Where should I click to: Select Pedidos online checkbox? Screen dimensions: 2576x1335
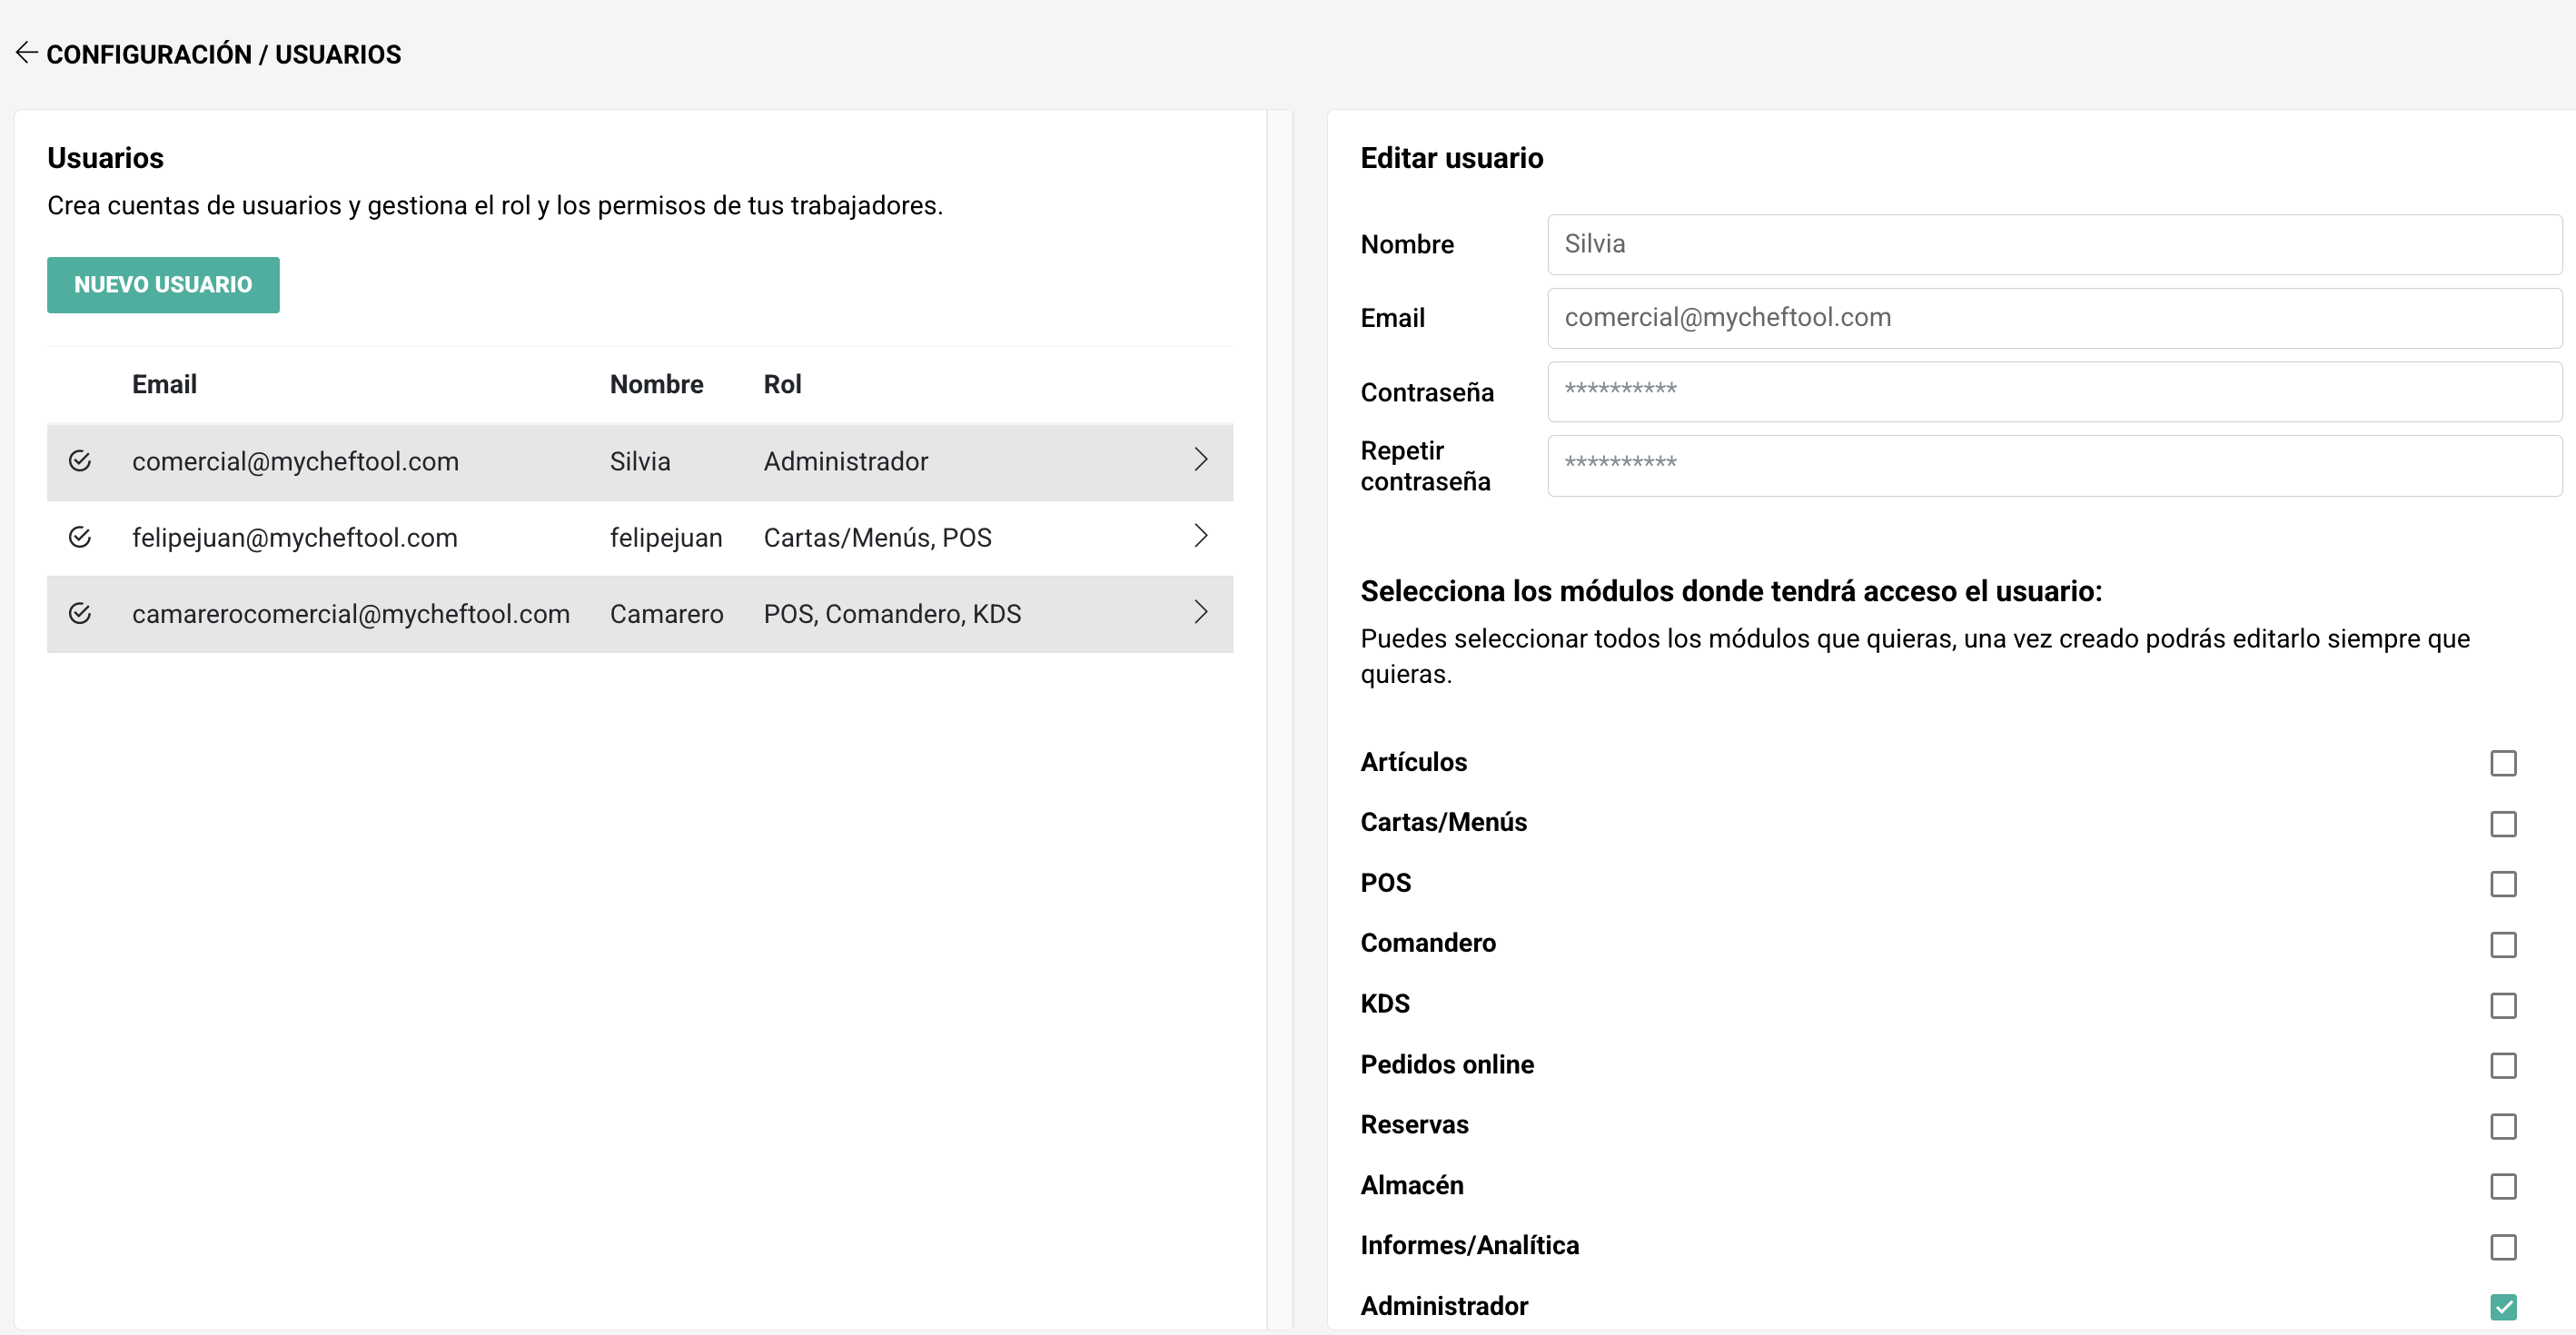(2502, 1066)
